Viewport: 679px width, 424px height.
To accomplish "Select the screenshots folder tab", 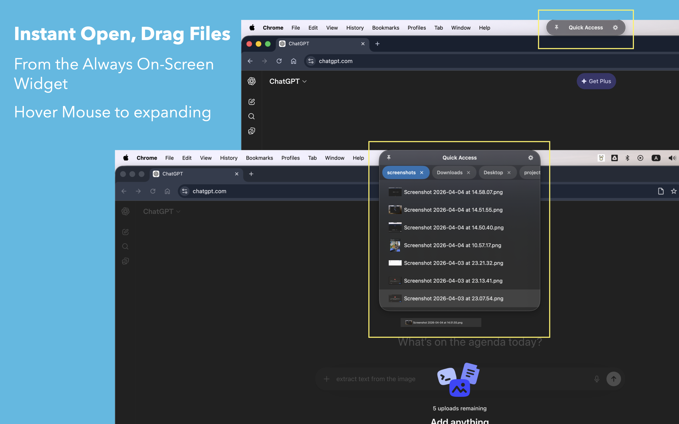I will click(x=401, y=173).
